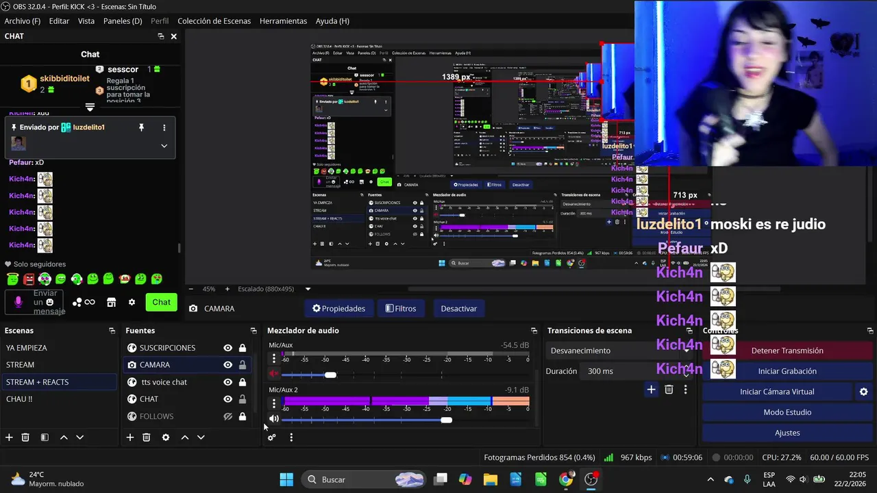Open the Paneles menu
This screenshot has width=877, height=493.
[x=123, y=21]
